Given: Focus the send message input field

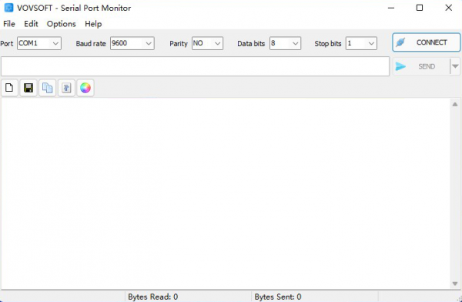Looking at the screenshot, I should (195, 66).
